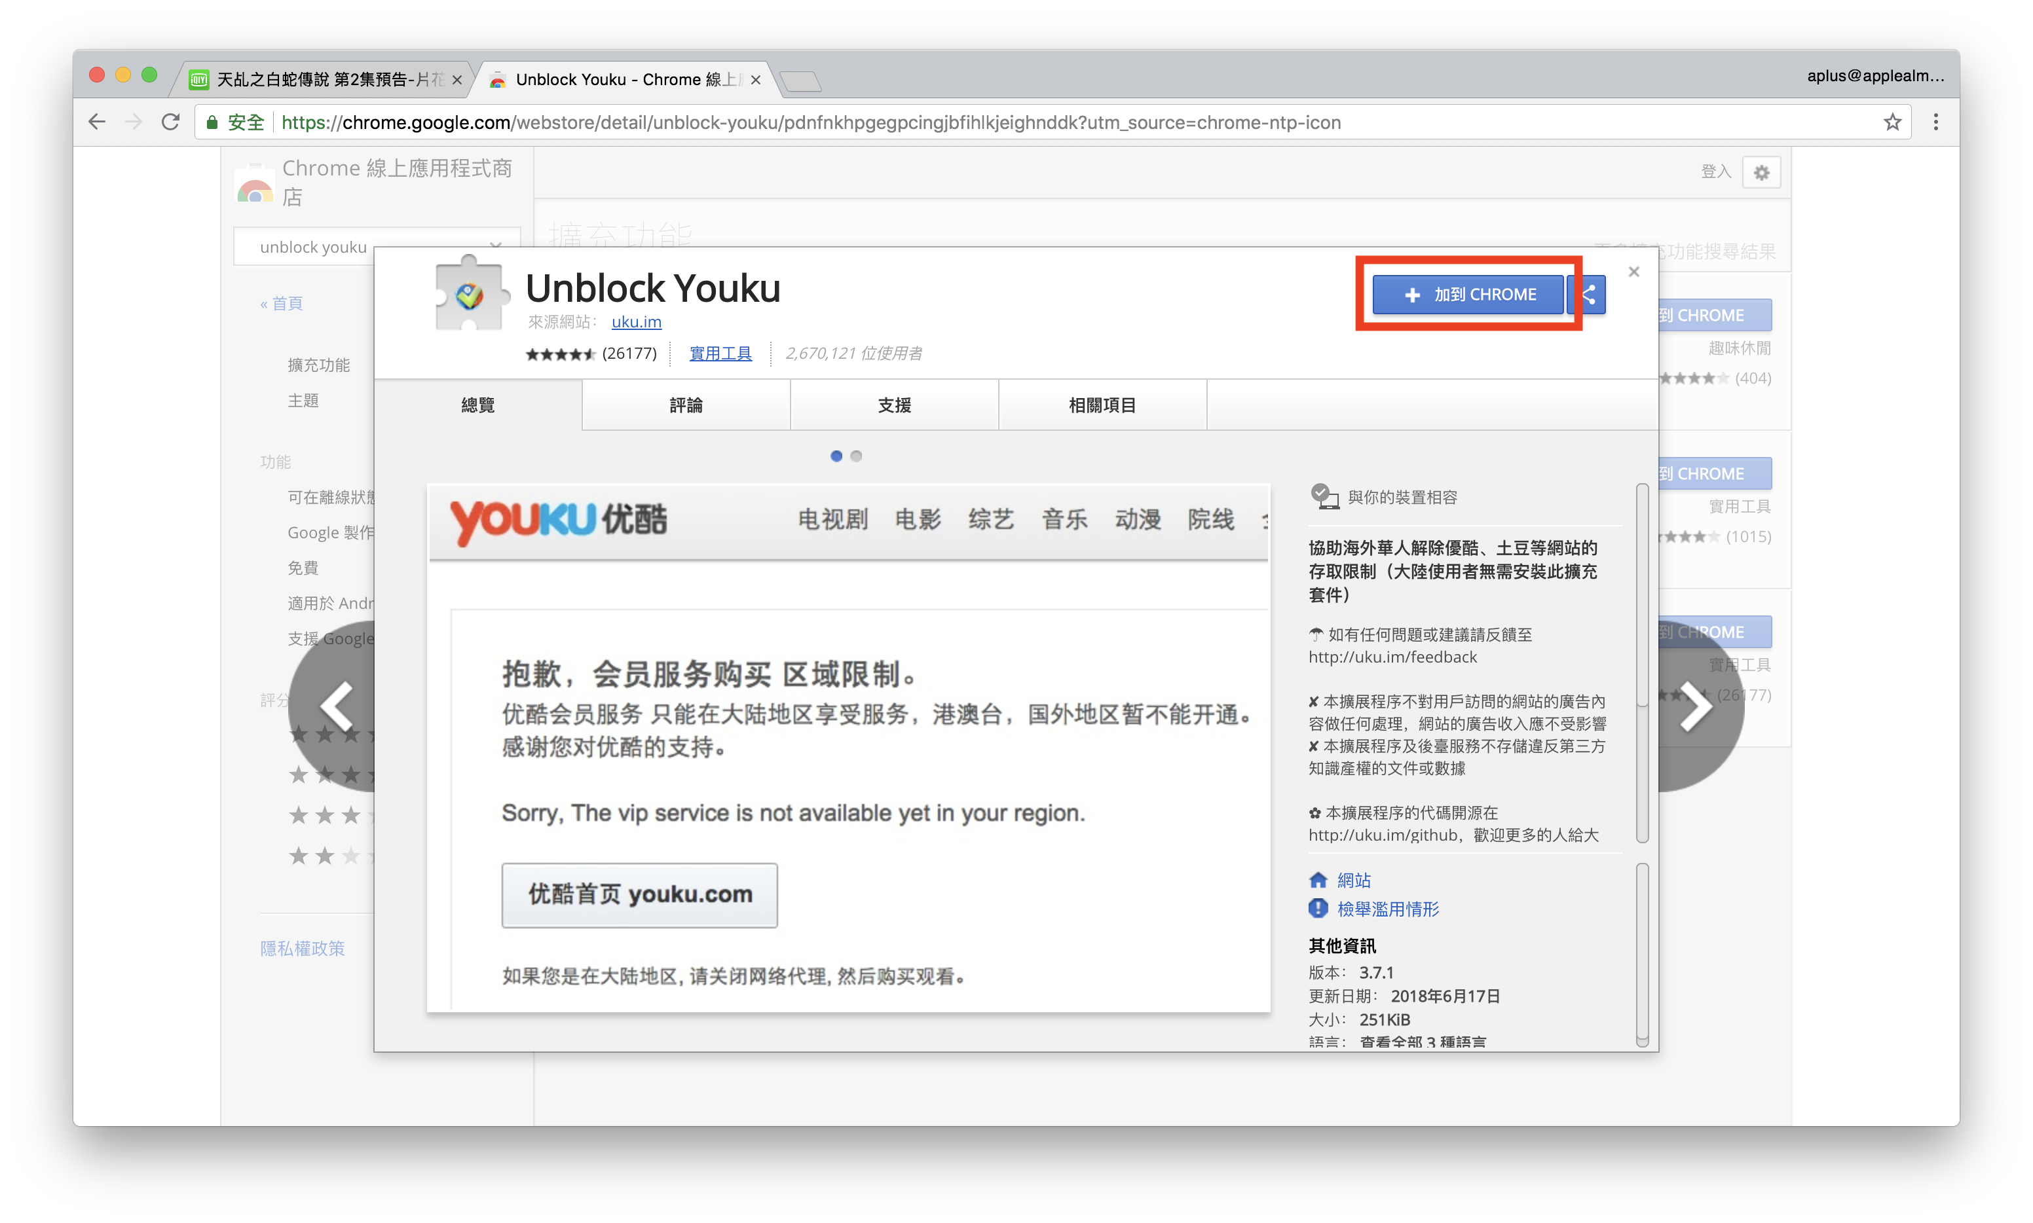The image size is (2033, 1223).
Task: Toggle the 適用於 Android filter
Action: click(x=329, y=603)
